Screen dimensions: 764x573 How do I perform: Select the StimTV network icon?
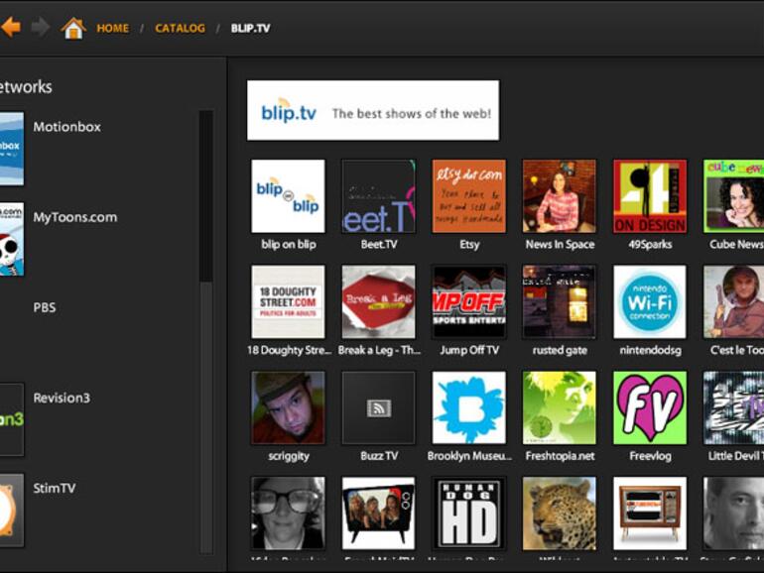12,511
